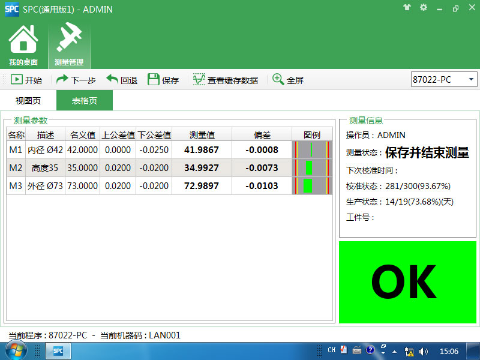Select row M1 name cell
Viewport: 480px width, 360px height.
click(x=16, y=150)
